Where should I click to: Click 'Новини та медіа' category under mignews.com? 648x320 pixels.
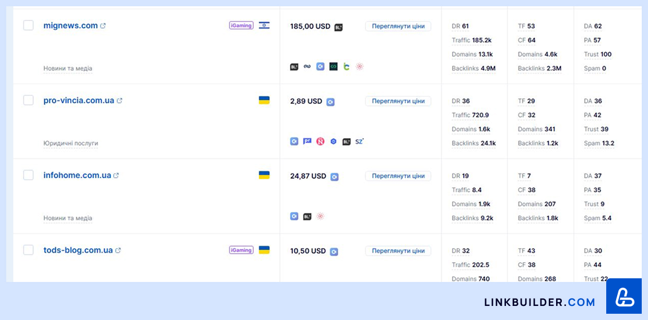click(x=68, y=68)
